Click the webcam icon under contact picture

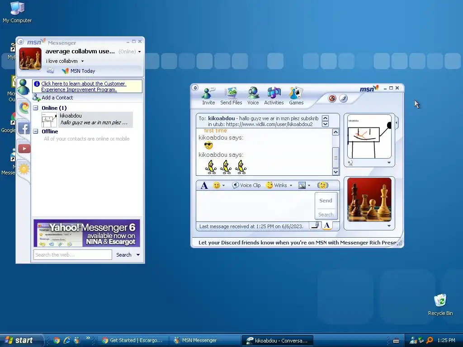(350, 163)
